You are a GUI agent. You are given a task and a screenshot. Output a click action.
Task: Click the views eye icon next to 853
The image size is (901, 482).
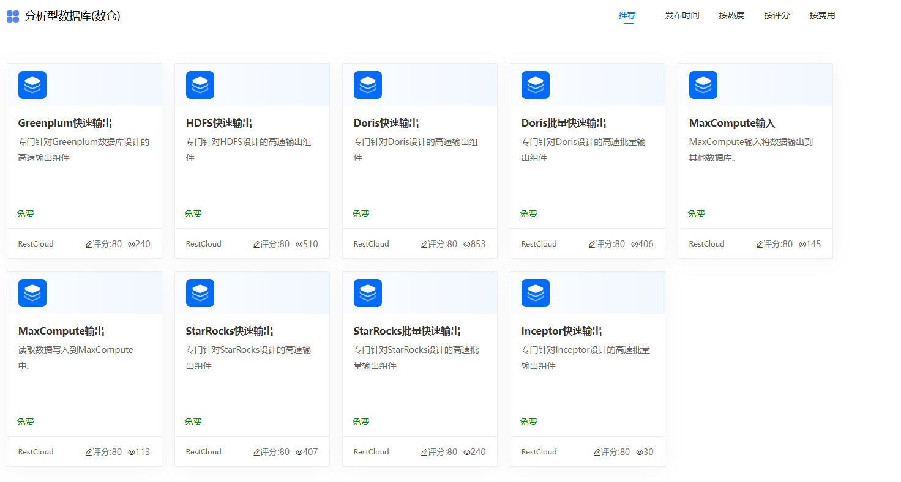(x=466, y=244)
